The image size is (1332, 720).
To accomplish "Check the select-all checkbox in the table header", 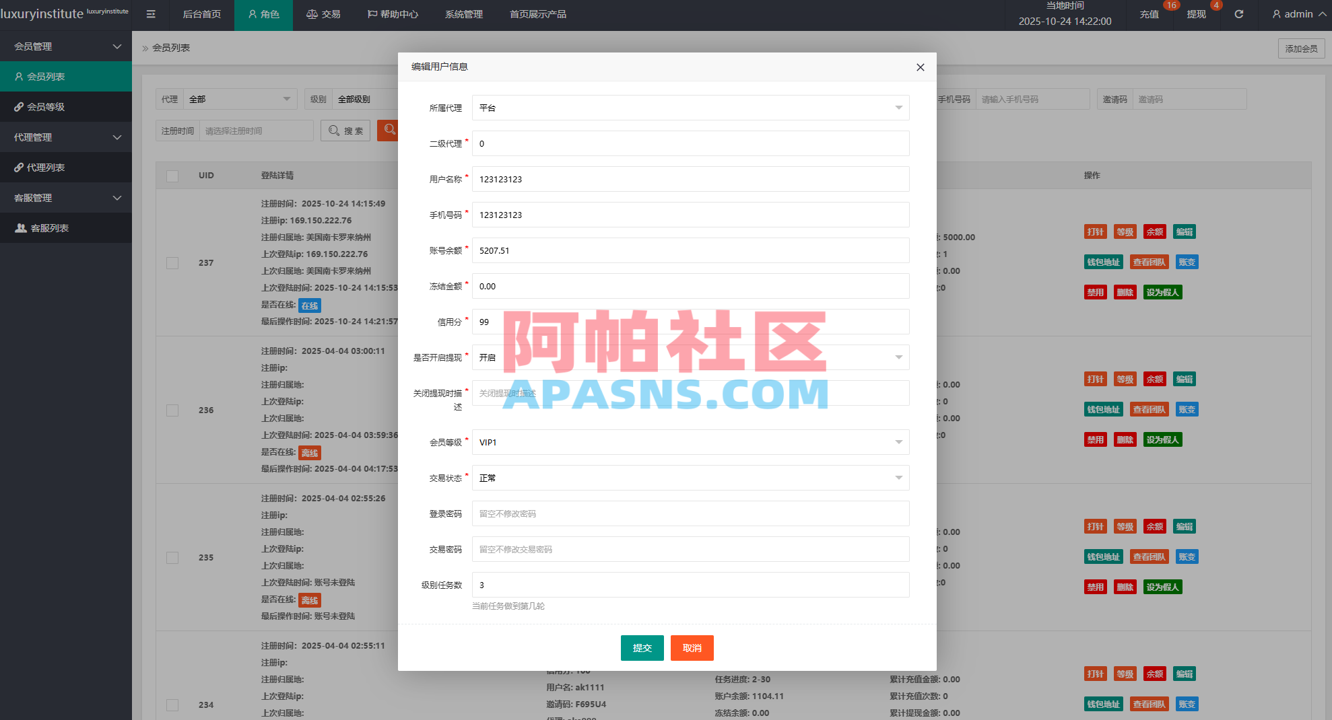I will [172, 176].
